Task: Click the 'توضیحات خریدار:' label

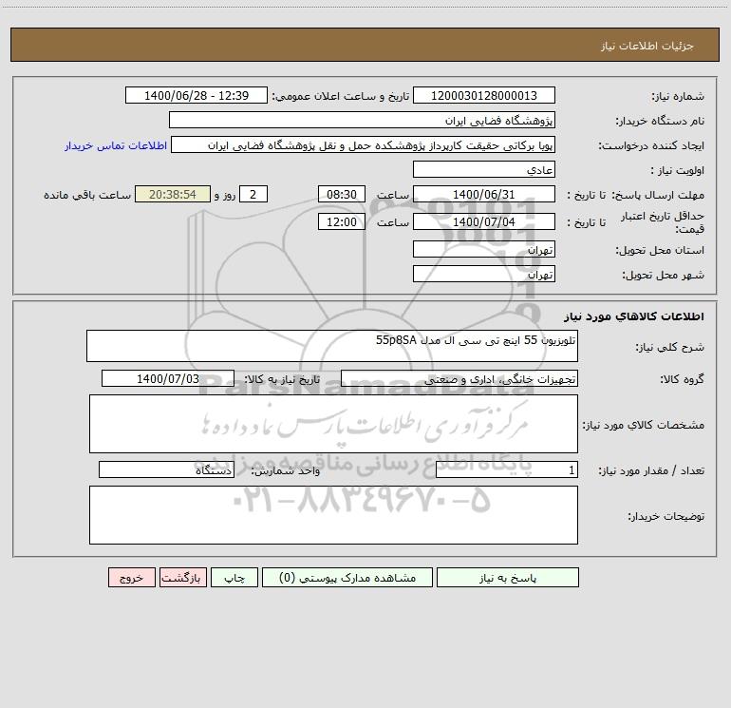Action: tap(666, 516)
